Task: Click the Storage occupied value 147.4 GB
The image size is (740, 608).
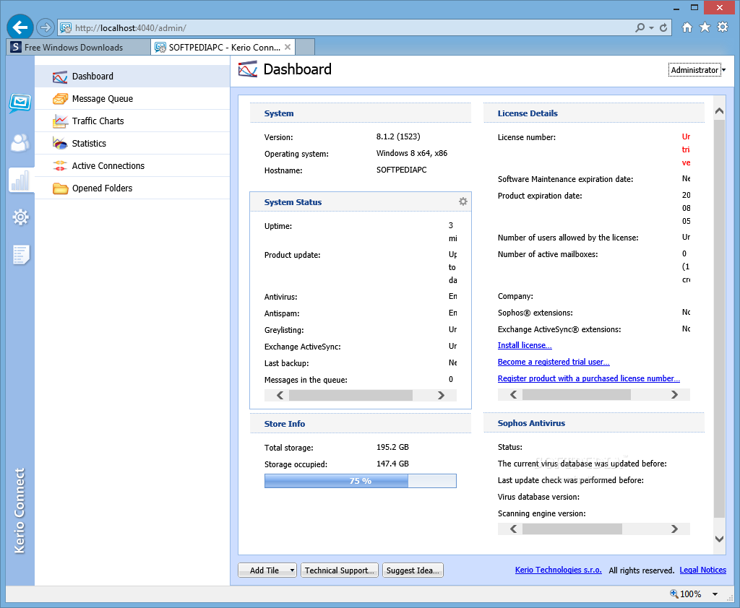Action: [392, 464]
